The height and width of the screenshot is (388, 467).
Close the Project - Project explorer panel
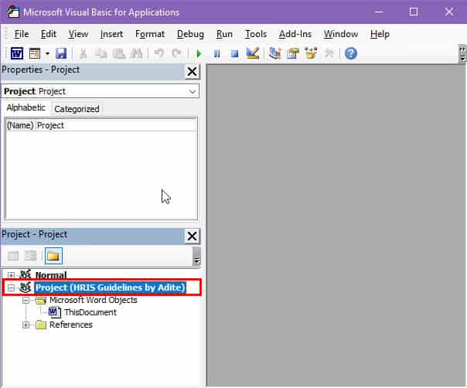click(192, 237)
